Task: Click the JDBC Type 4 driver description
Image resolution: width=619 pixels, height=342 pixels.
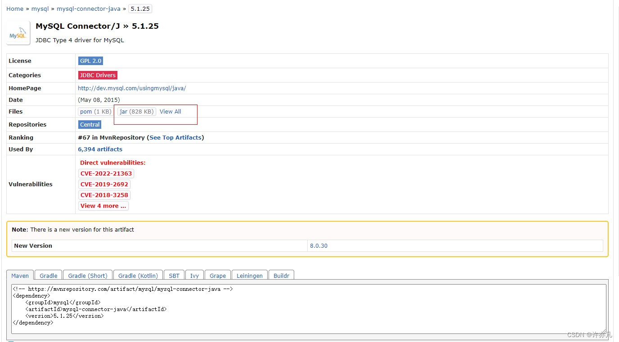Action: tap(80, 40)
